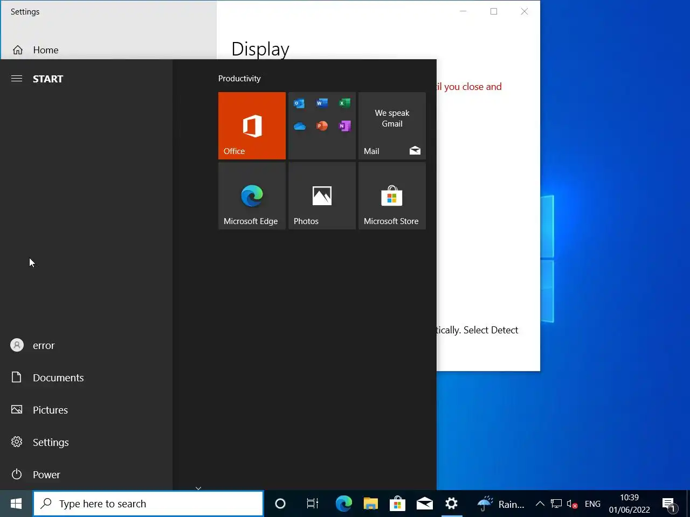
Task: Open Pictures from the Start menu
Action: coord(86,410)
